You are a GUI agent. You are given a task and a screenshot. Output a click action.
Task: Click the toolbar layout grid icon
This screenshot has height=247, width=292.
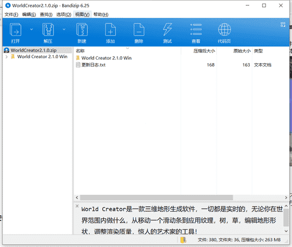(283, 24)
